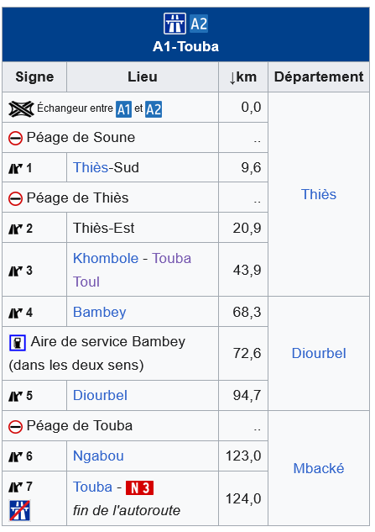Open the Mbacké department link
Viewport: 375px width, 532px height.
[319, 469]
